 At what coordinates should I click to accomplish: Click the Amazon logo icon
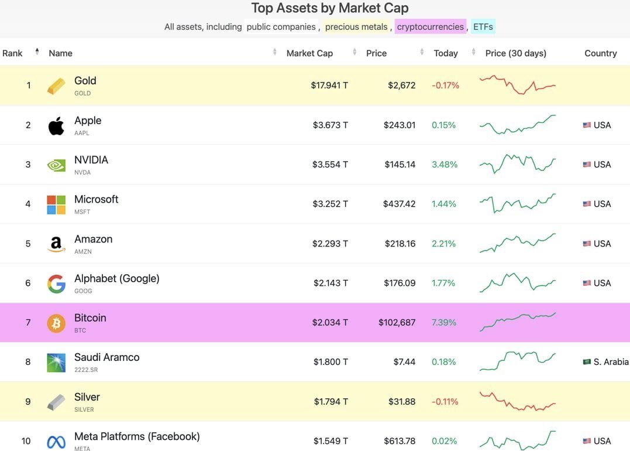pos(56,244)
